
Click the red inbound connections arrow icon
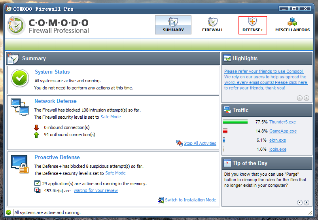click(36, 127)
